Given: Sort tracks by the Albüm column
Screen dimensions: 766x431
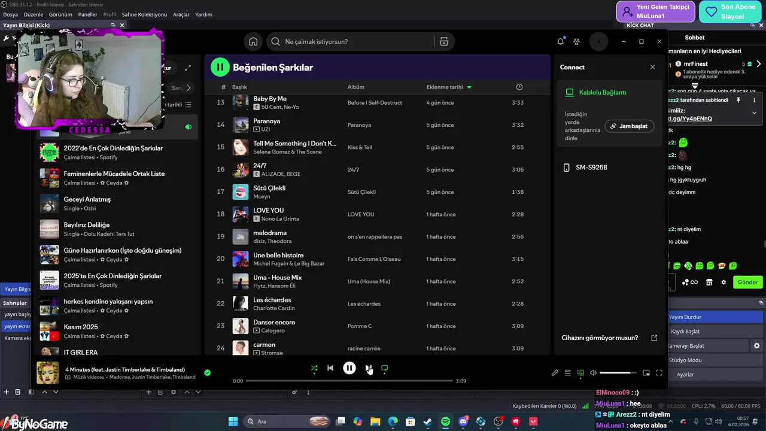Looking at the screenshot, I should [355, 87].
